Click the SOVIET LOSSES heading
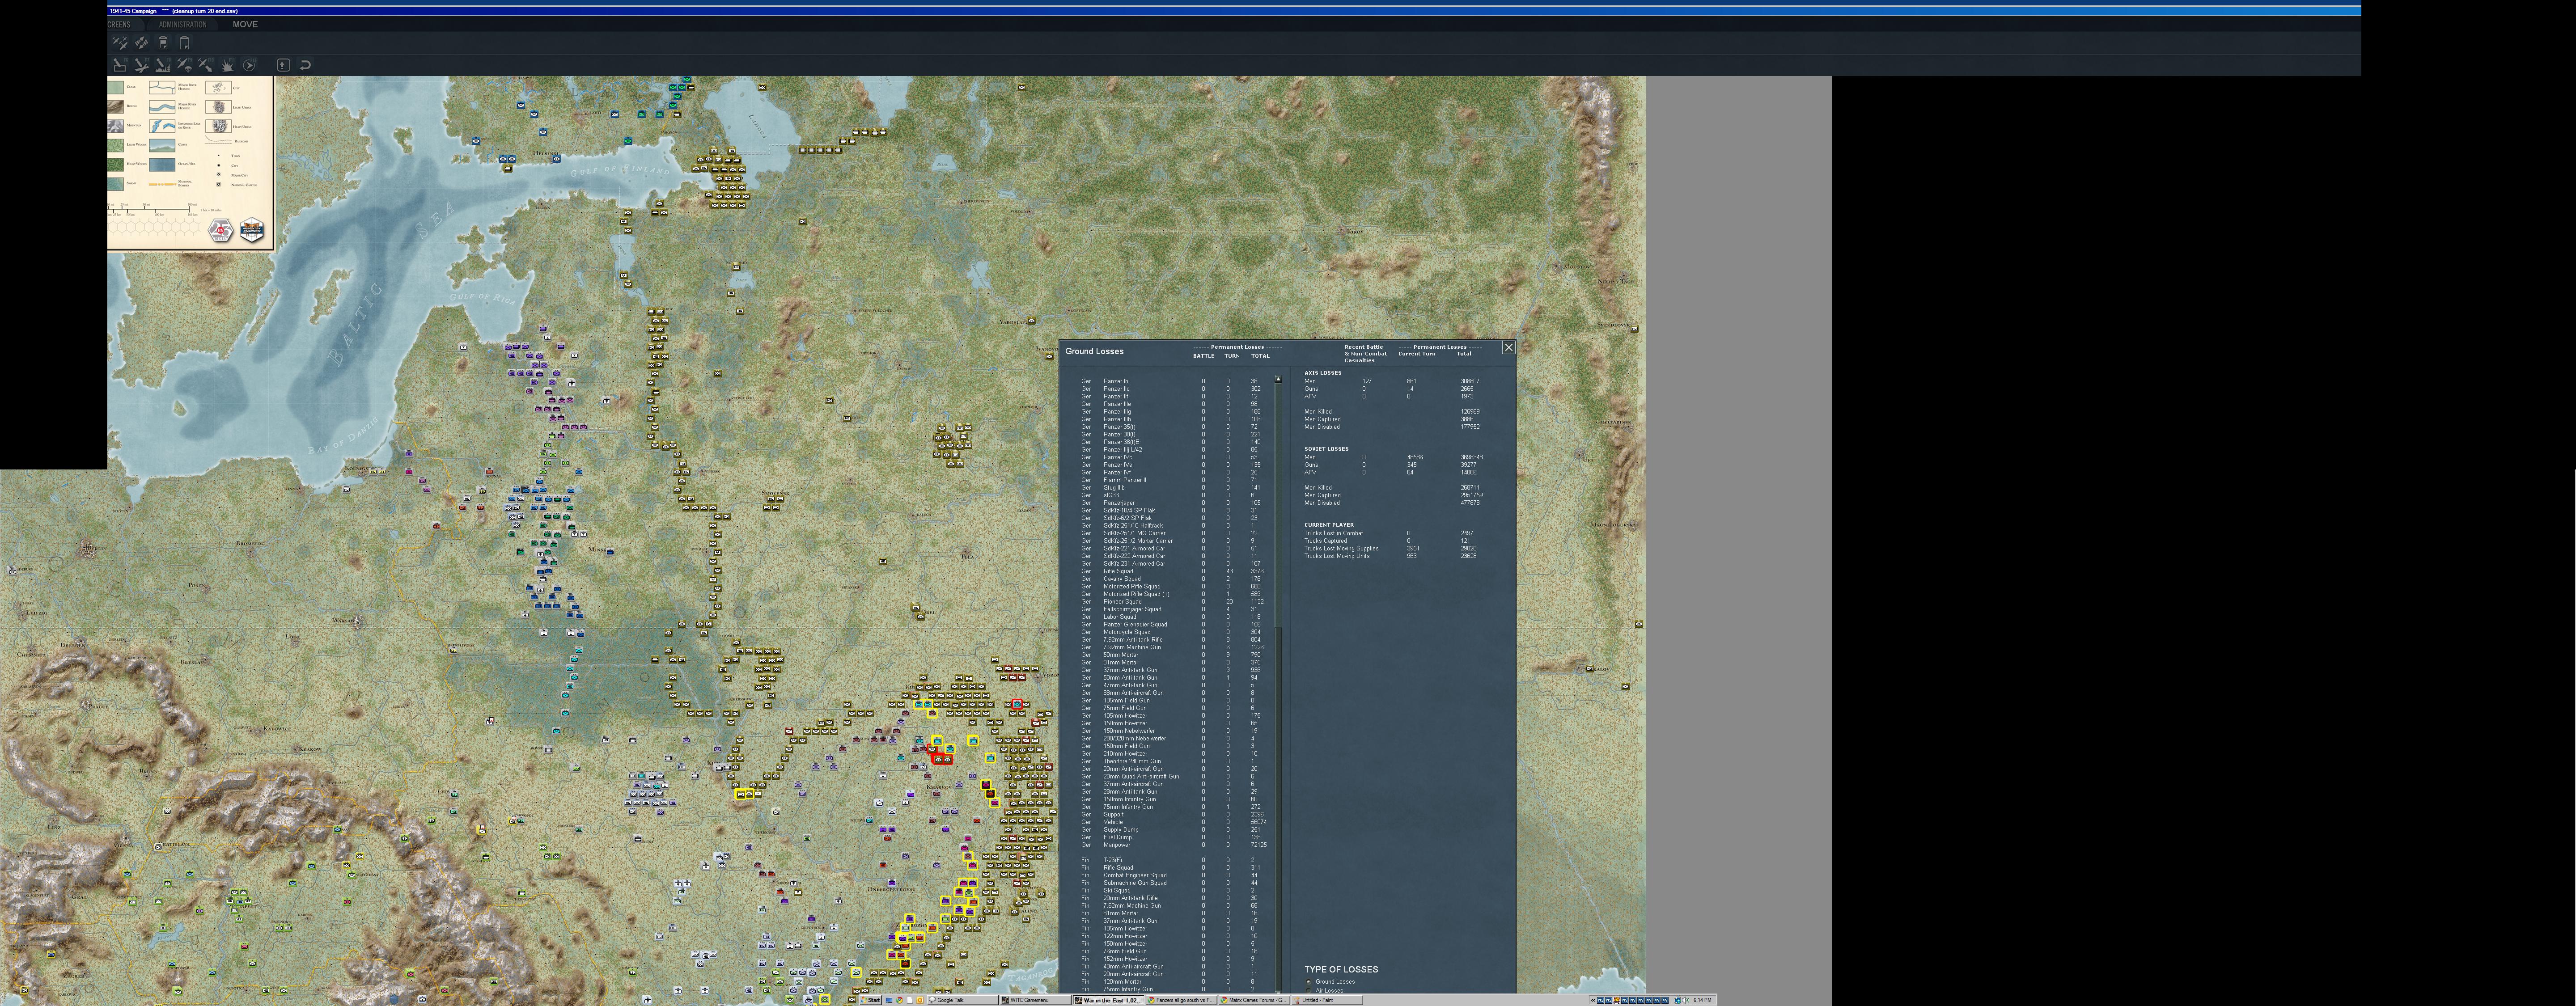The width and height of the screenshot is (2576, 1006). click(x=1326, y=449)
